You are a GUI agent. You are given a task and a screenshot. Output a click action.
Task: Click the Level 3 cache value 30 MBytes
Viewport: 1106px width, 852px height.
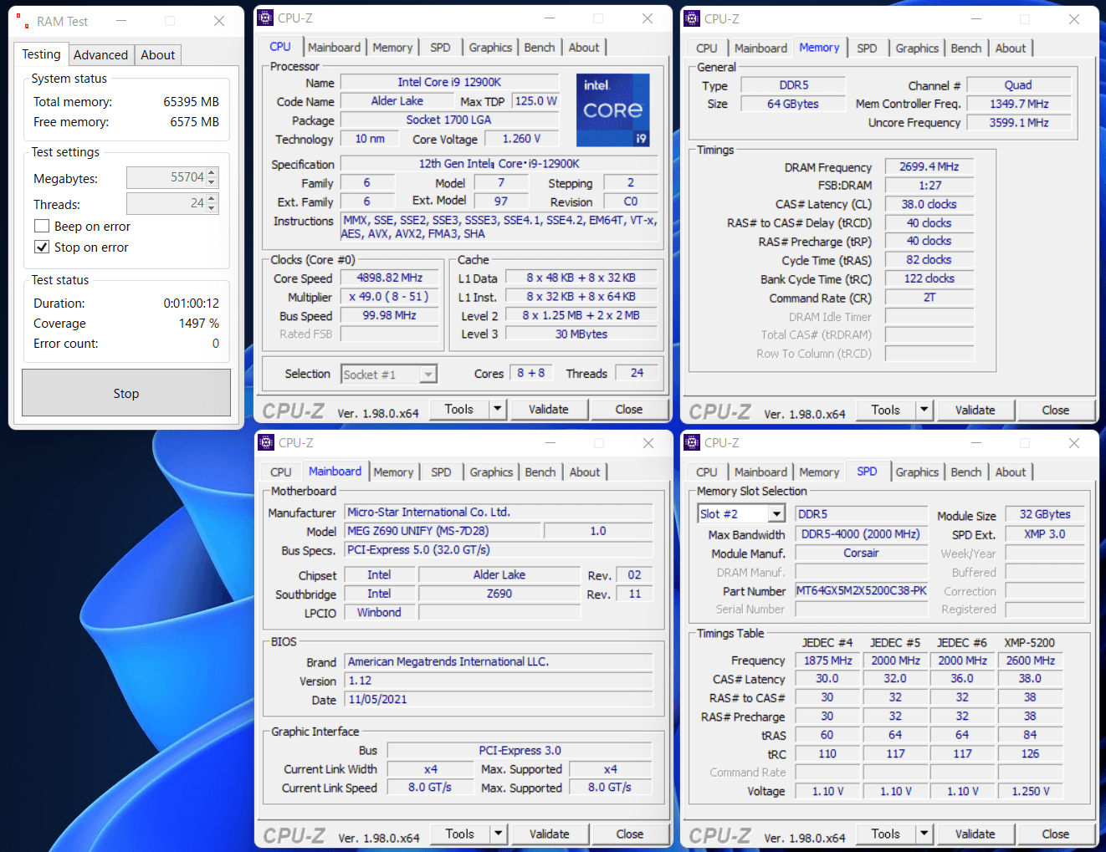(x=581, y=334)
